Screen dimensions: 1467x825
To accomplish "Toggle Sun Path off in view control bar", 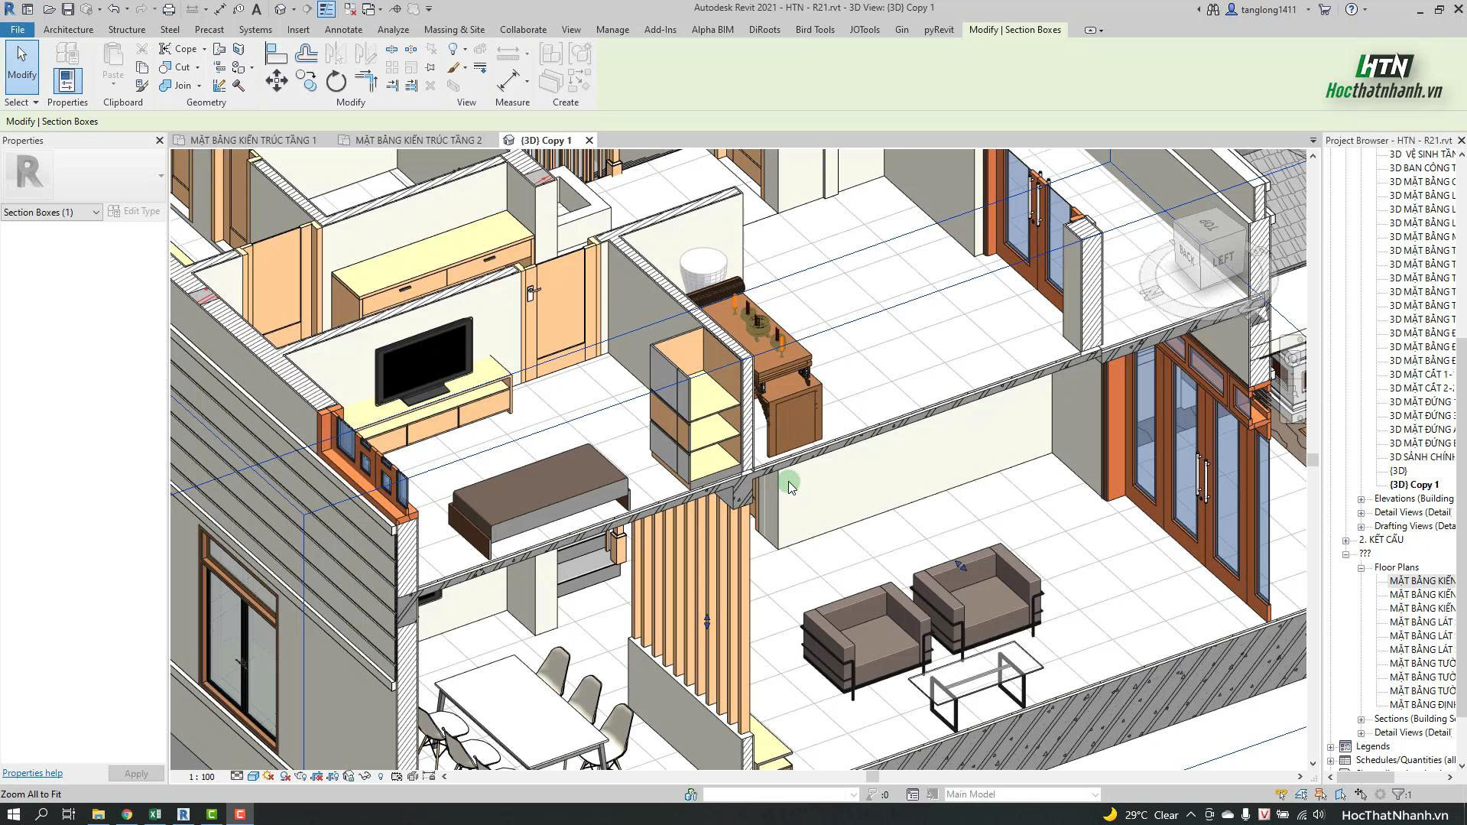I will tap(268, 776).
